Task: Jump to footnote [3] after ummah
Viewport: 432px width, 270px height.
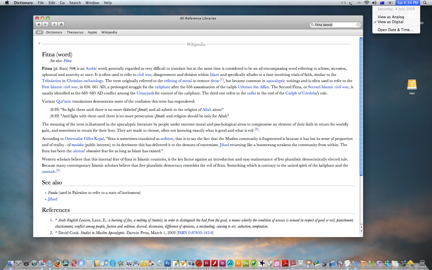Action: 58,170
